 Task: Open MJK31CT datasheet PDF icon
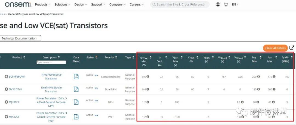pyautogui.click(x=76, y=102)
